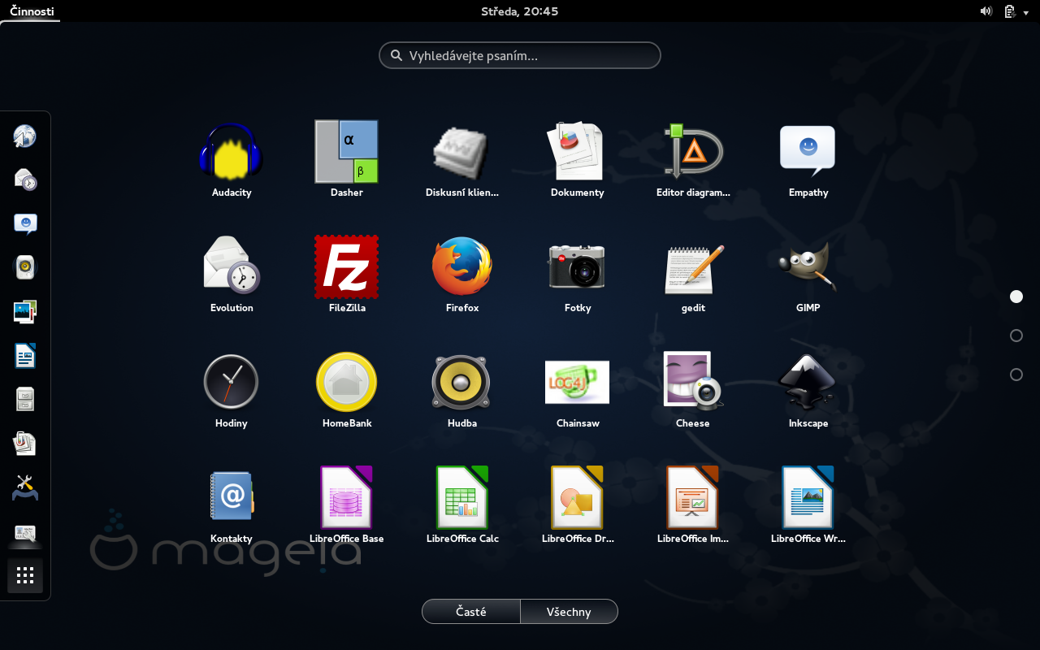1040x650 pixels.
Task: Open the Diskusní klient app
Action: (461, 152)
